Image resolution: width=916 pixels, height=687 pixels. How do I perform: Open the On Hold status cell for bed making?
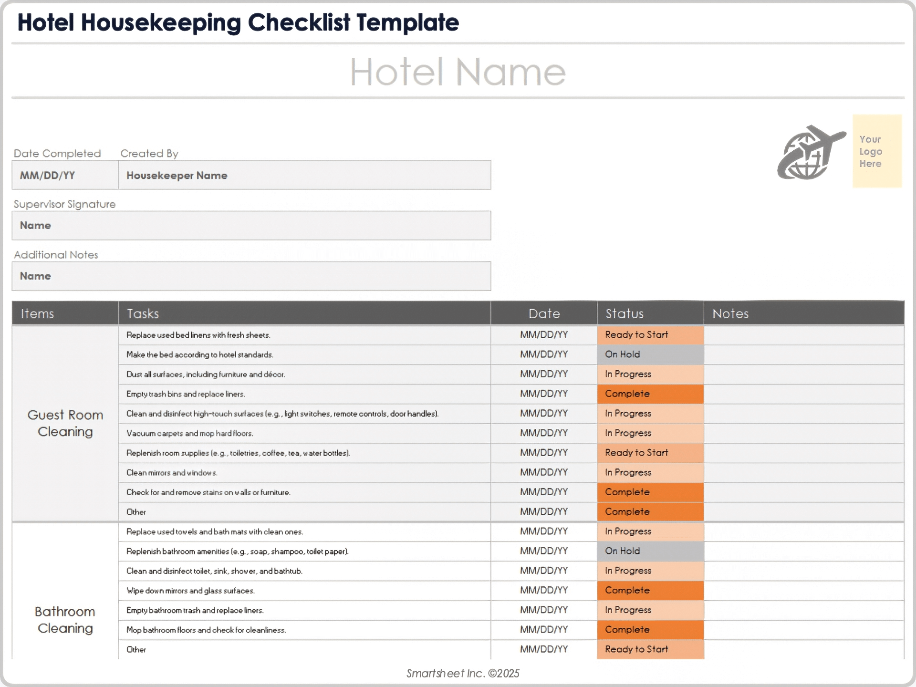point(650,354)
